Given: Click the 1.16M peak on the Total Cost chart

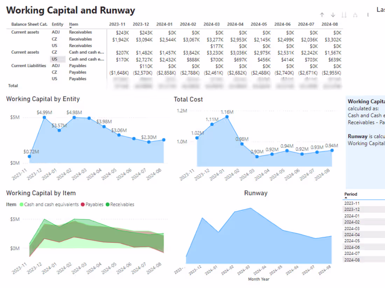Looking at the screenshot, I should click(x=227, y=117).
